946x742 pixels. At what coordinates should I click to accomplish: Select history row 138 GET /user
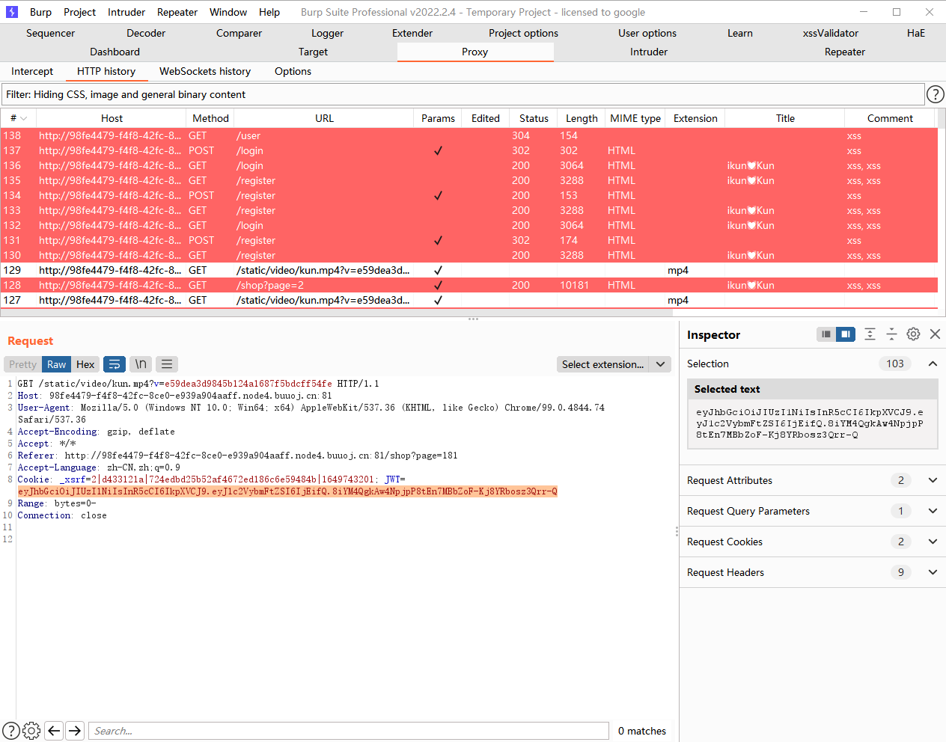[469, 135]
